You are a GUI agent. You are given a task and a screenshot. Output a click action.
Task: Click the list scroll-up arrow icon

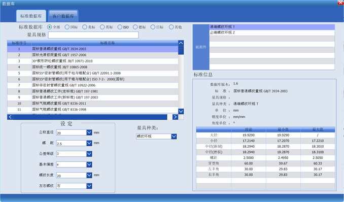click(181, 43)
